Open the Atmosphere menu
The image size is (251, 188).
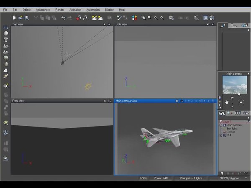[x=42, y=10]
